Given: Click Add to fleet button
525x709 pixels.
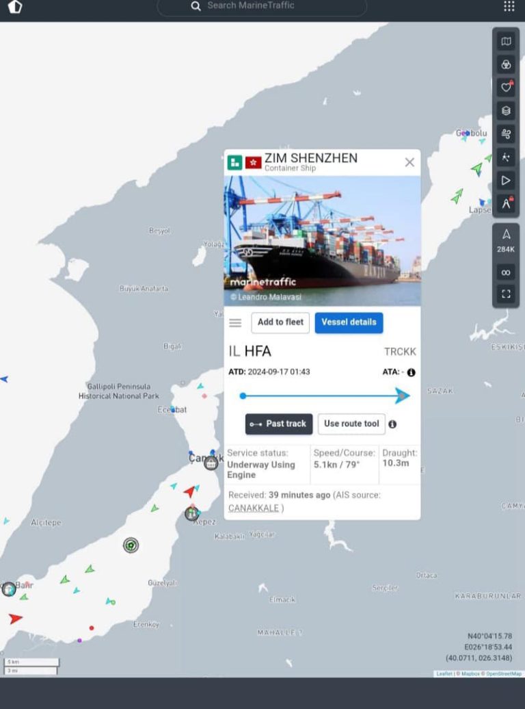Looking at the screenshot, I should click(280, 322).
